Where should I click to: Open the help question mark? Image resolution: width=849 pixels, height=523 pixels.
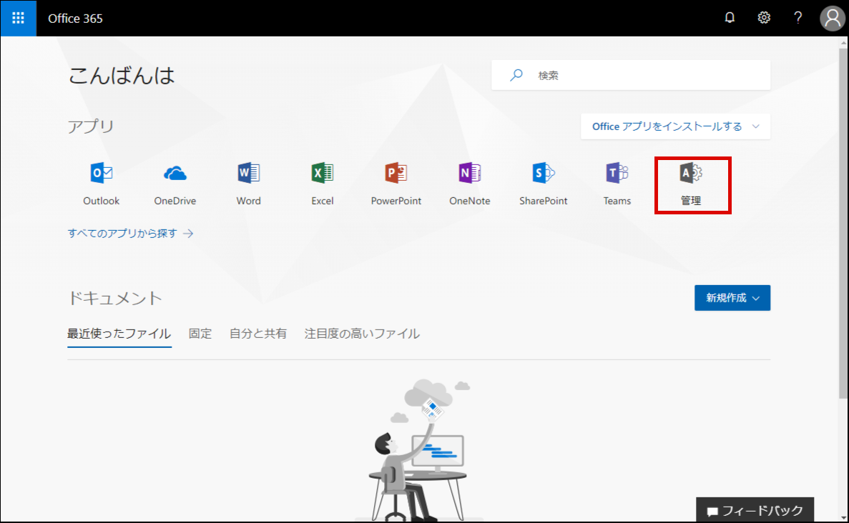coord(798,18)
